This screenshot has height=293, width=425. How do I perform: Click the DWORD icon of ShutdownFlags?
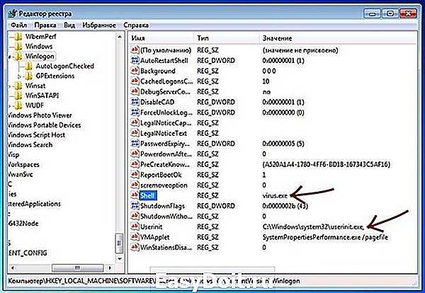tap(135, 206)
